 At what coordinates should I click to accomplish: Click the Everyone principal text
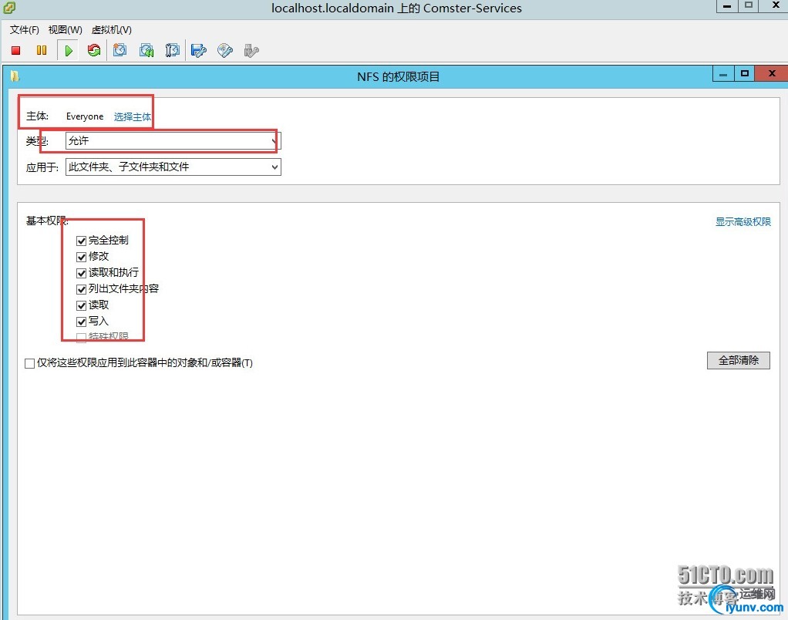[85, 116]
